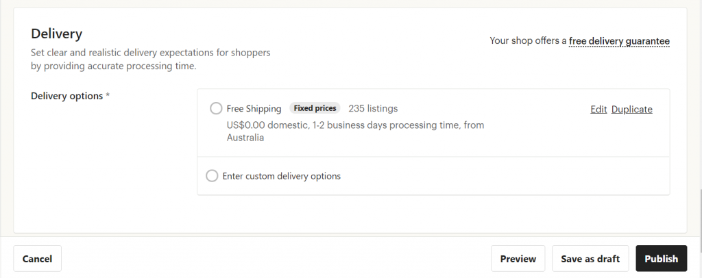Open the free delivery guarantee link
The image size is (702, 278).
(619, 41)
